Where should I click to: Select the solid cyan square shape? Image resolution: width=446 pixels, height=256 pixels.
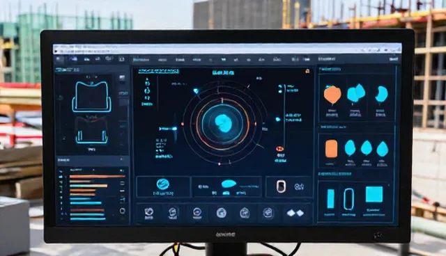click(x=374, y=194)
